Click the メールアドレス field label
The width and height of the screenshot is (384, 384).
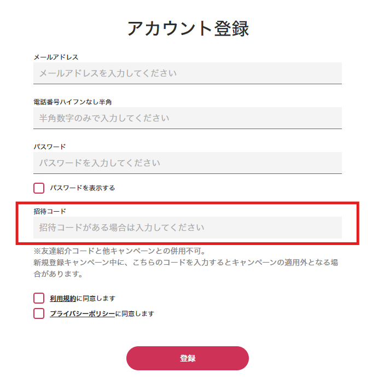pyautogui.click(x=56, y=57)
